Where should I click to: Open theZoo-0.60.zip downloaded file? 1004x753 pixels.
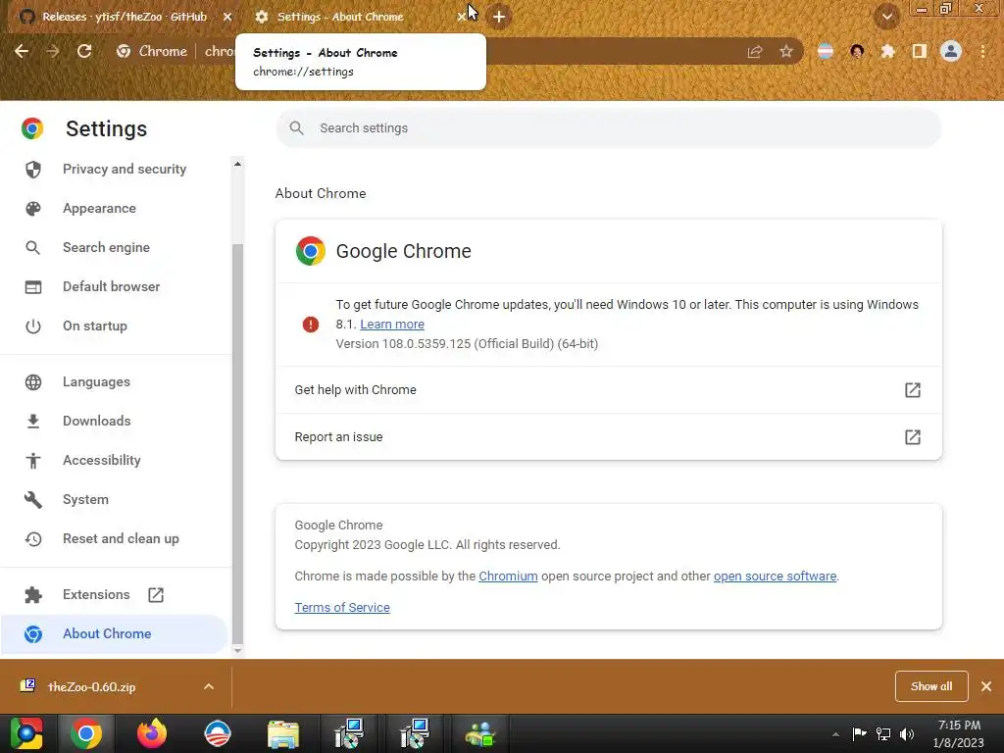coord(91,686)
